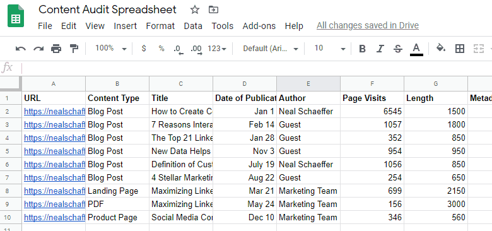The height and width of the screenshot is (231, 492).
Task: Undo the last action
Action: (21, 49)
